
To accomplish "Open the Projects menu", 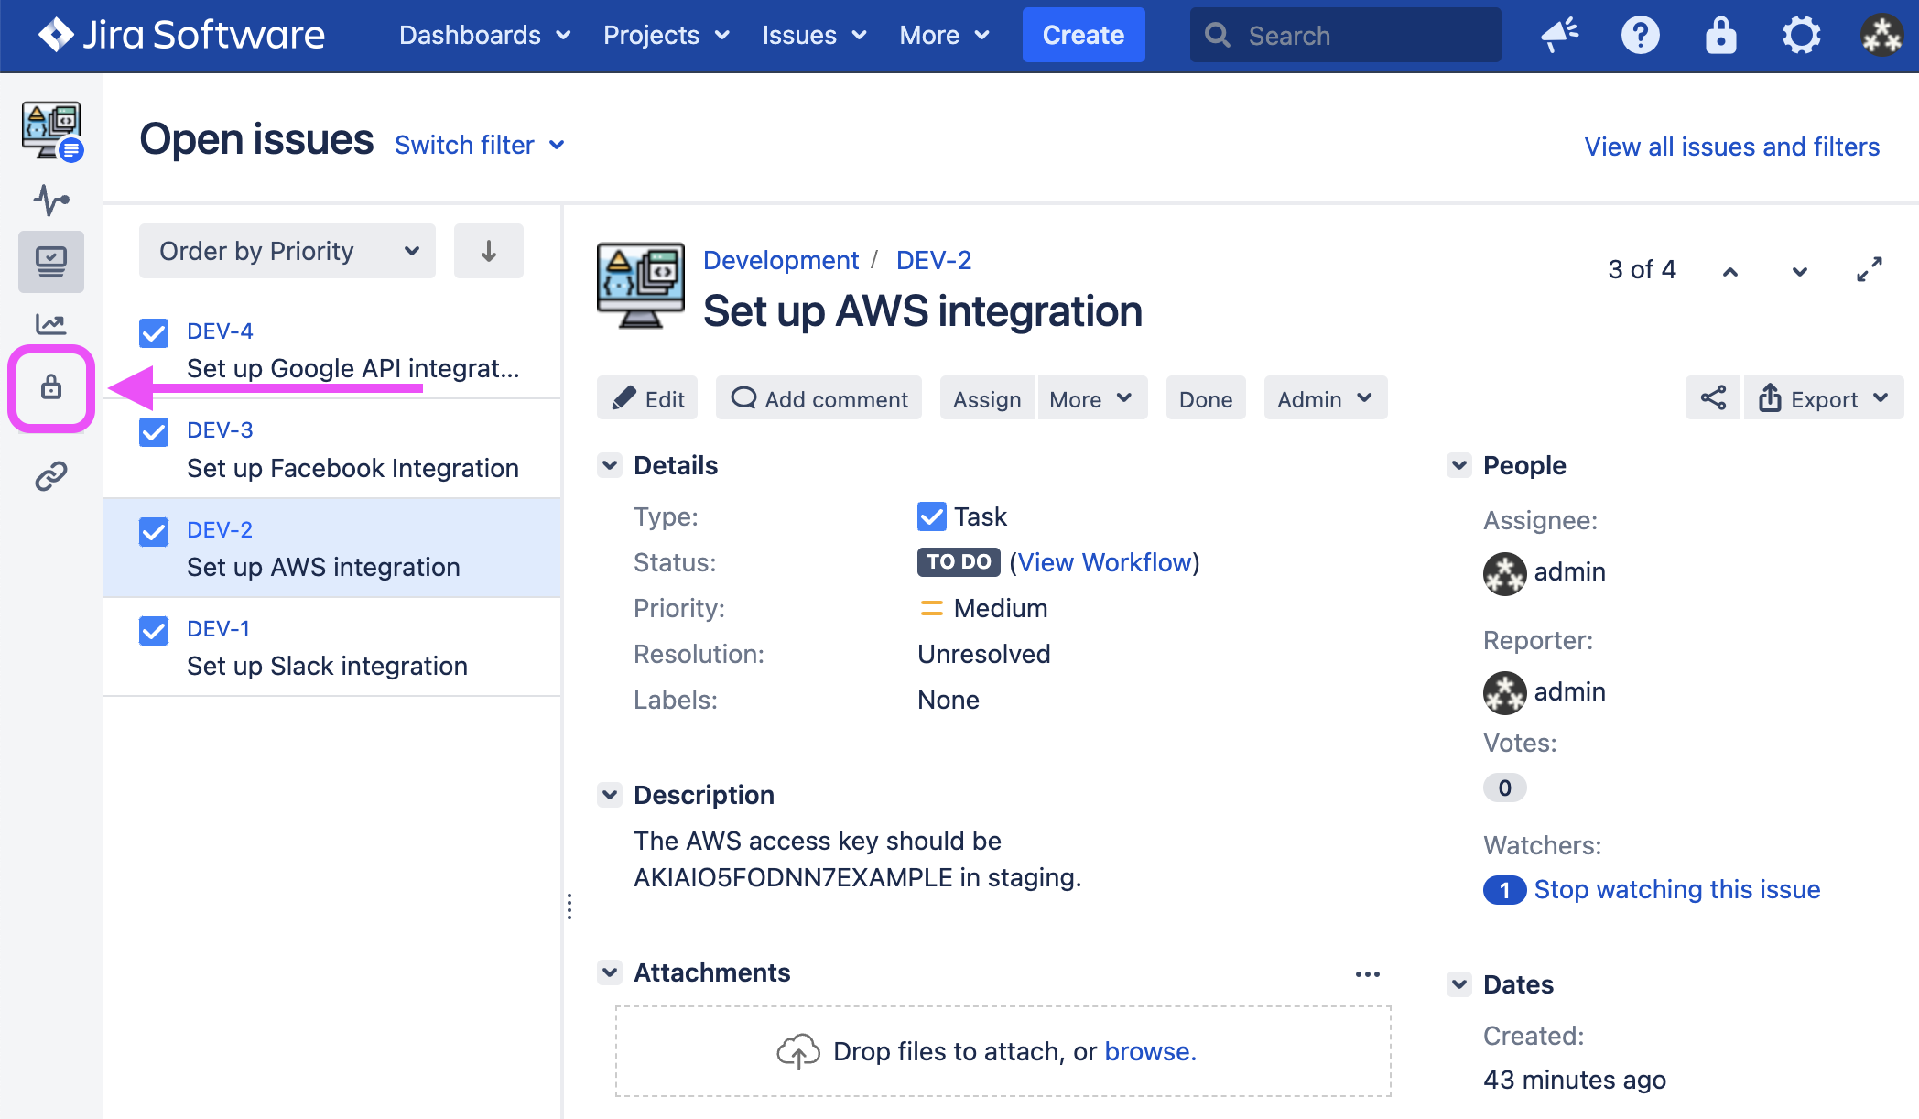I will 666,36.
